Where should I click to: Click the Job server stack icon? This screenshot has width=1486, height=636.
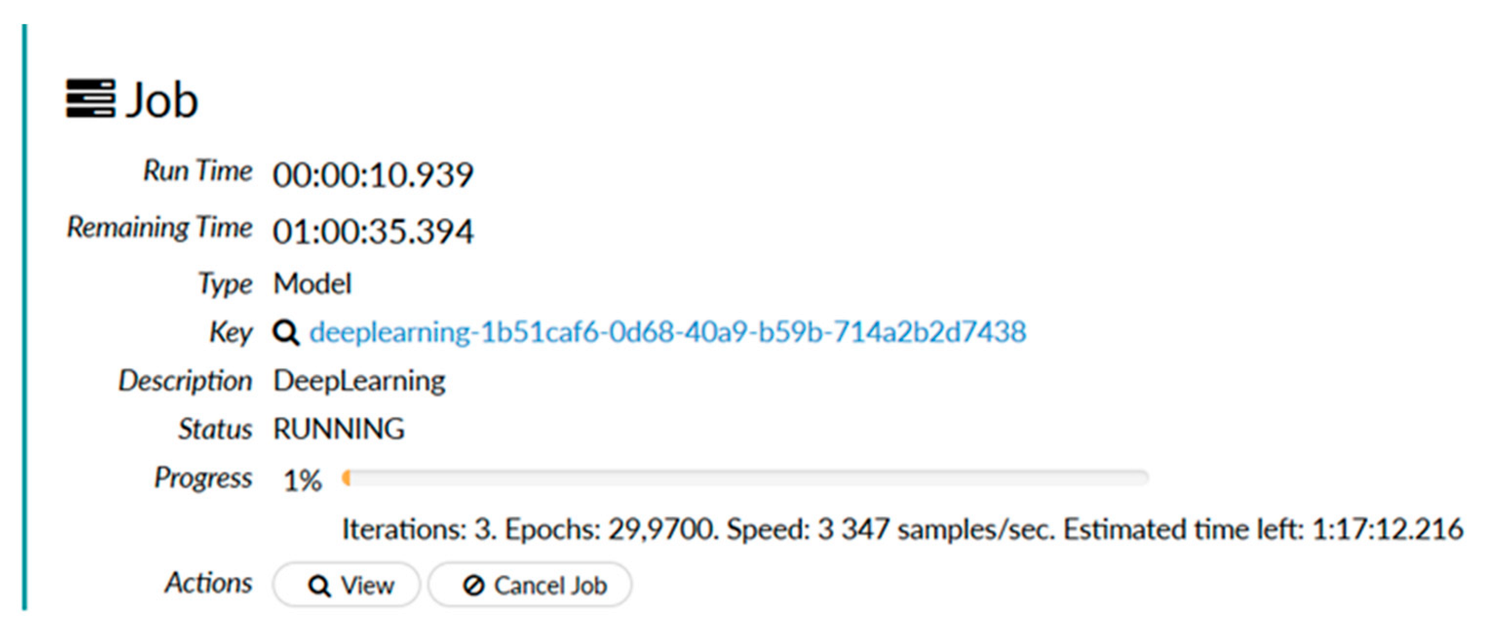pos(90,98)
